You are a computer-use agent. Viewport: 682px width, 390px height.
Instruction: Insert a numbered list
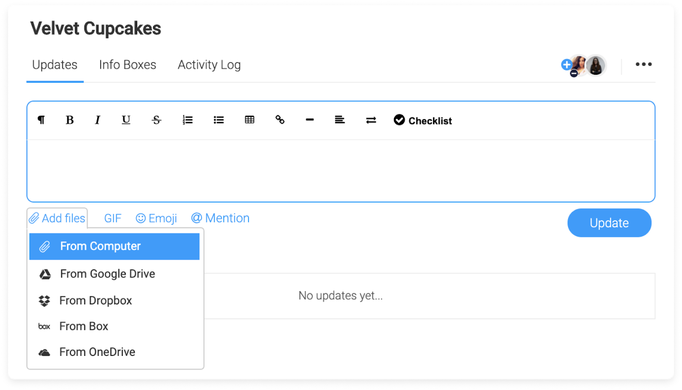(187, 120)
